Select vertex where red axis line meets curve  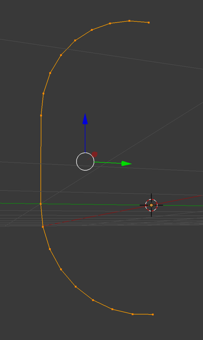(x=43, y=226)
